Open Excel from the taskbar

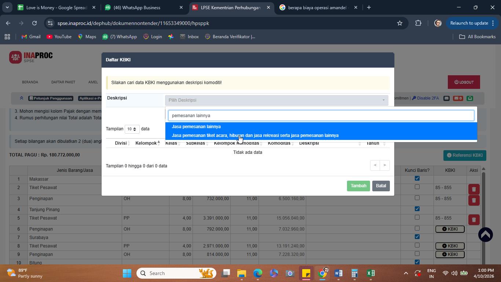(370, 273)
